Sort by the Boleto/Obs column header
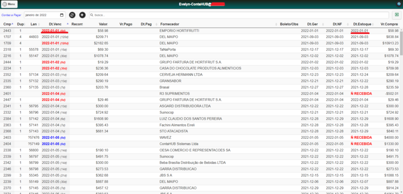 click(289, 24)
